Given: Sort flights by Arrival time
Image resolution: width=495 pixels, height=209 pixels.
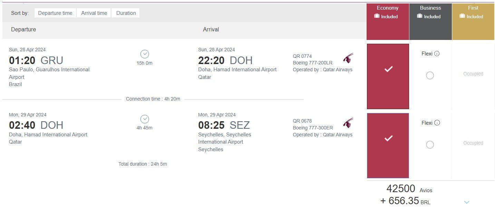Looking at the screenshot, I should [94, 13].
